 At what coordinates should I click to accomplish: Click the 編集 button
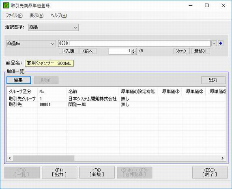[x=19, y=80]
